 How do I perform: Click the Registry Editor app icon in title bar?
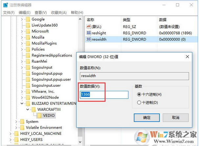[6, 5]
